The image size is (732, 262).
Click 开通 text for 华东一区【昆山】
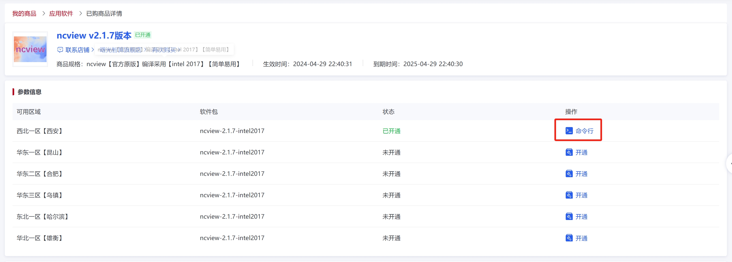[x=581, y=153]
